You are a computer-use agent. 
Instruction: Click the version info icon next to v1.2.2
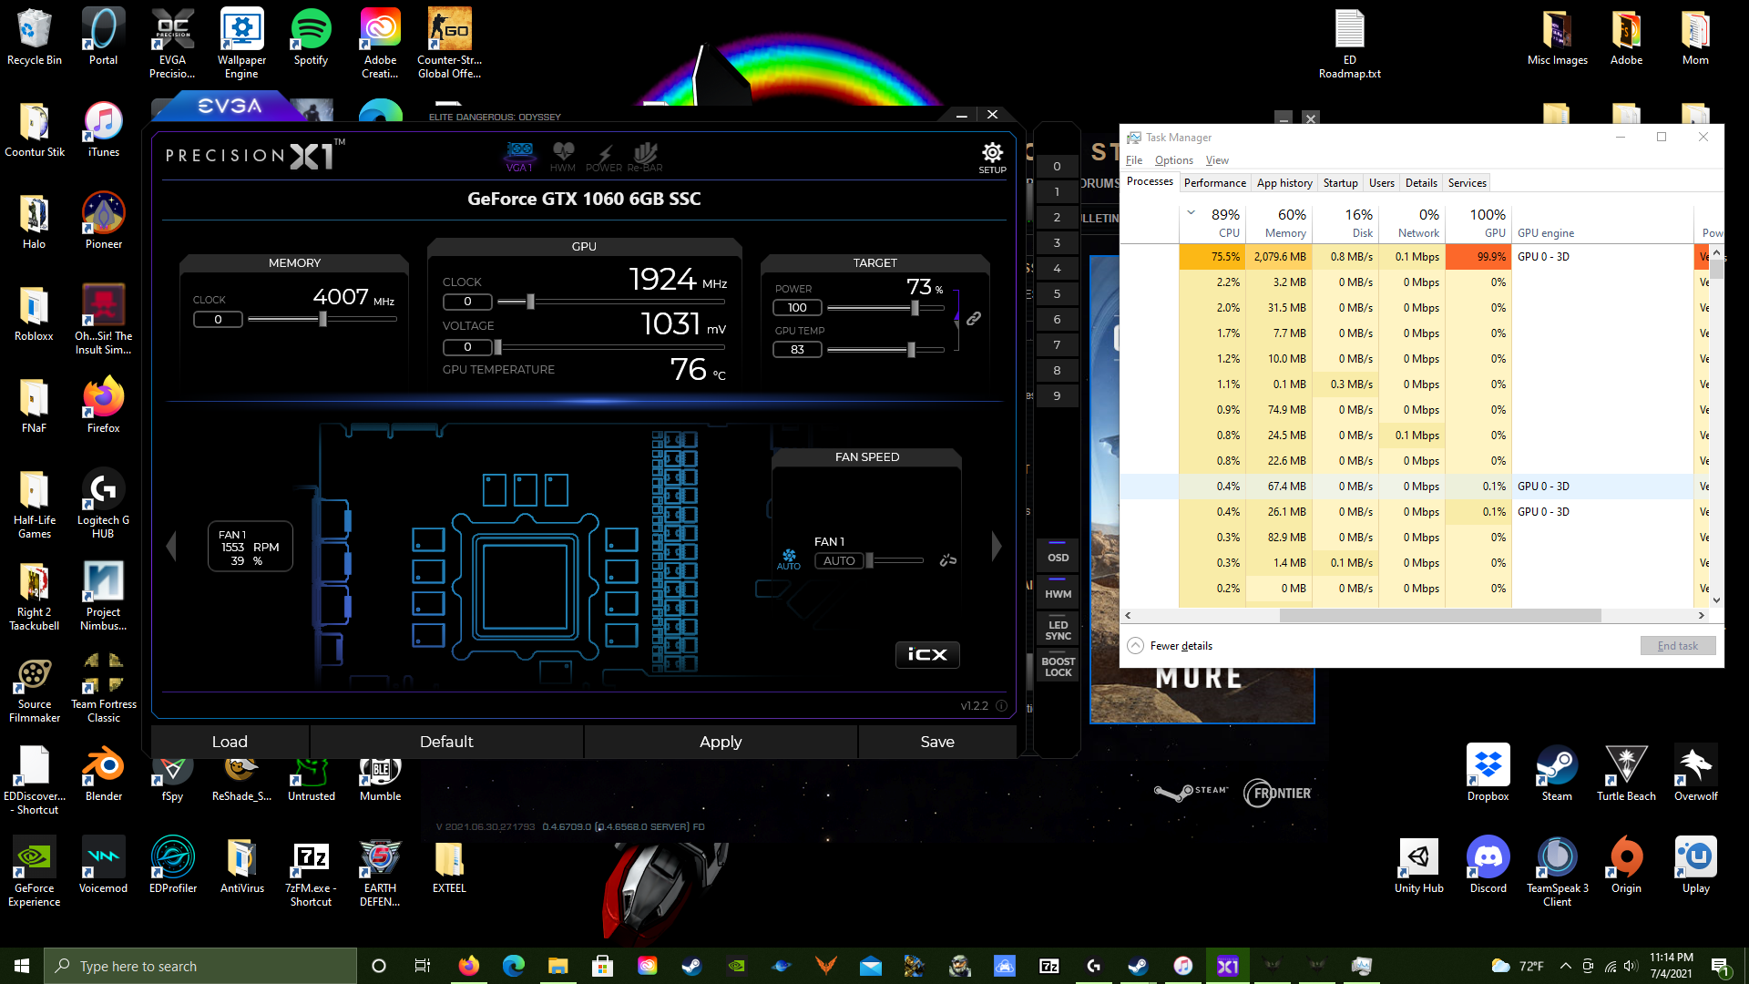tap(1001, 706)
